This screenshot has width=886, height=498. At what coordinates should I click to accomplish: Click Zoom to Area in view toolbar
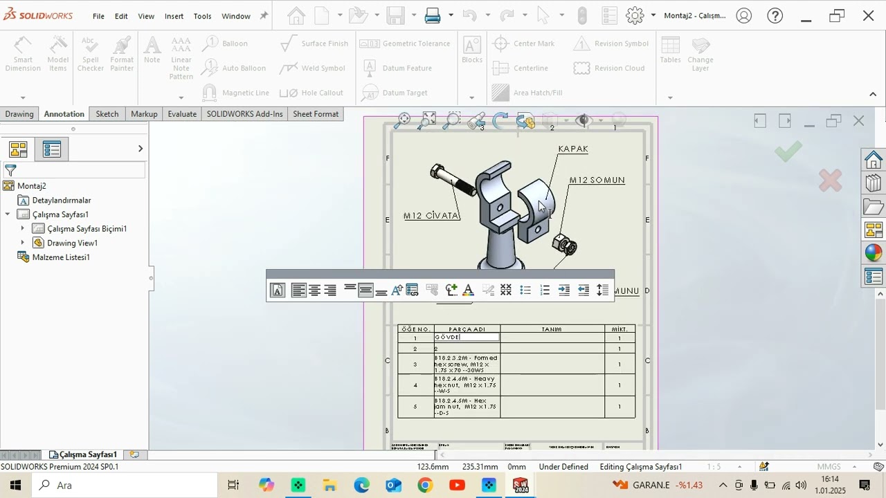[451, 121]
